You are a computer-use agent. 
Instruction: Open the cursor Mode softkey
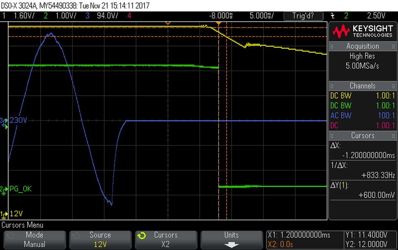click(35, 240)
